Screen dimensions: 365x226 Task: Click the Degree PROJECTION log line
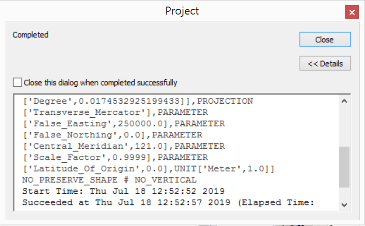(x=138, y=101)
